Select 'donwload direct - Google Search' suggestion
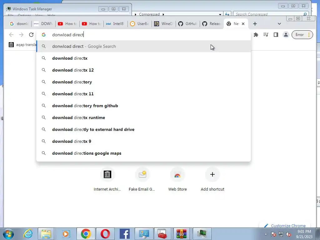Viewport: 320px width, 240px height. (x=143, y=46)
